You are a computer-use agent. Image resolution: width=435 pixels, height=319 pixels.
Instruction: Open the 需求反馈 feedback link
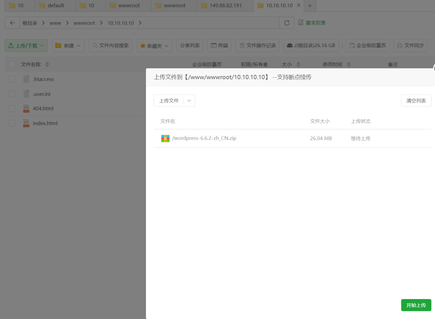coord(312,23)
